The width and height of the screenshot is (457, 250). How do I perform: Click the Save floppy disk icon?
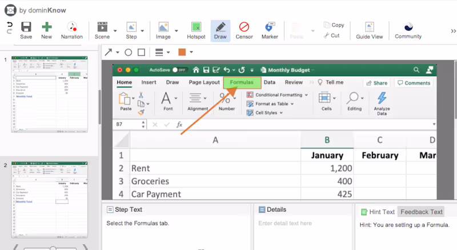(x=26, y=27)
